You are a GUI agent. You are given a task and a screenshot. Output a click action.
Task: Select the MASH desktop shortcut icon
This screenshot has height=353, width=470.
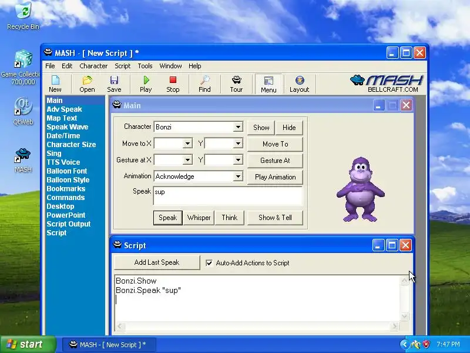click(23, 161)
